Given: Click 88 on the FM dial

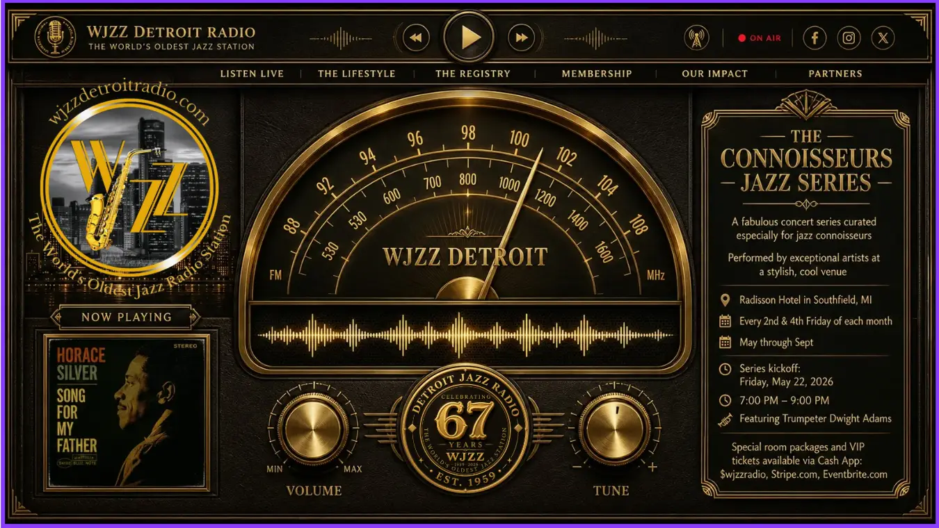Looking at the screenshot, I should pos(292,226).
